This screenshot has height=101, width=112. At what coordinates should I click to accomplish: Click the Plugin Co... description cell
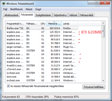point(69,47)
